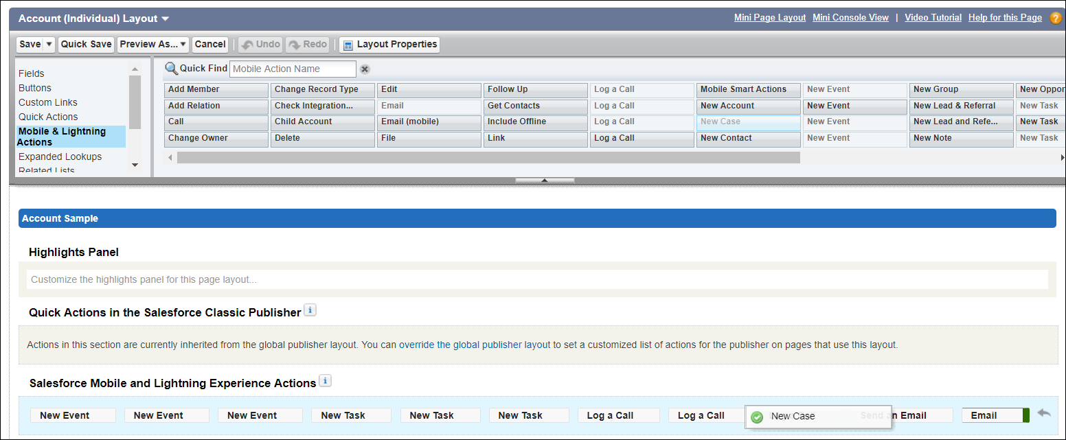1066x440 pixels.
Task: Select the Delete palette action
Action: 323,139
